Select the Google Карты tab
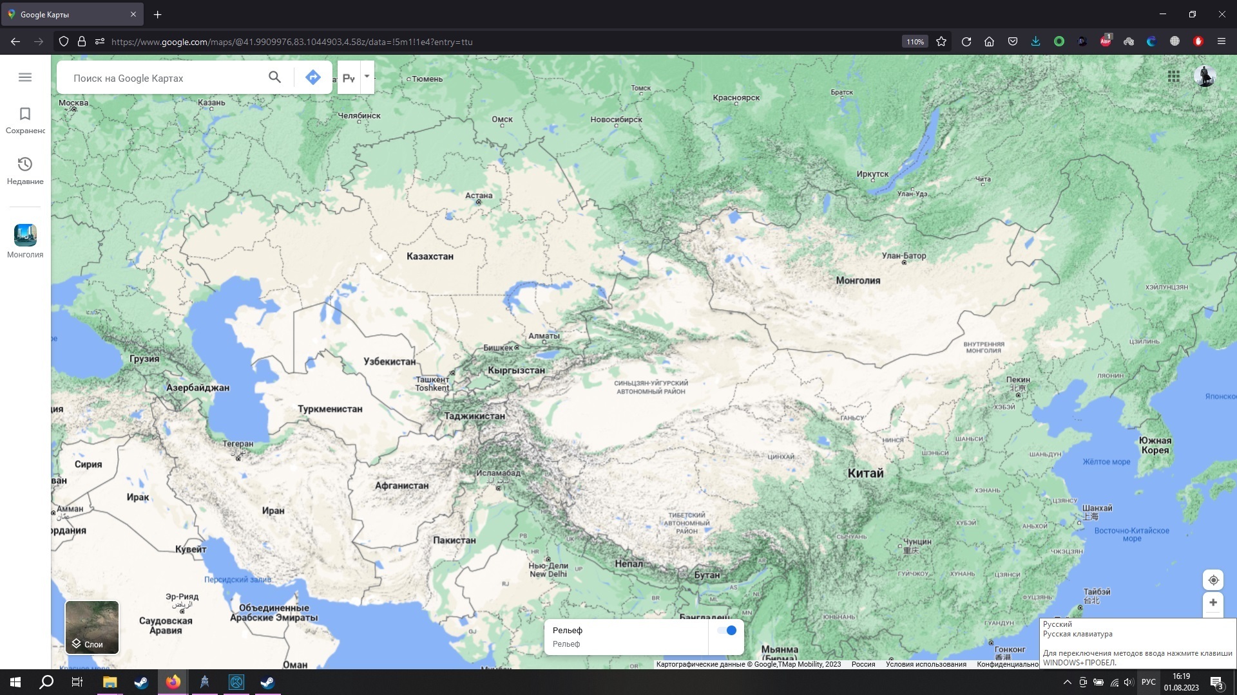The width and height of the screenshot is (1237, 695). (x=72, y=14)
